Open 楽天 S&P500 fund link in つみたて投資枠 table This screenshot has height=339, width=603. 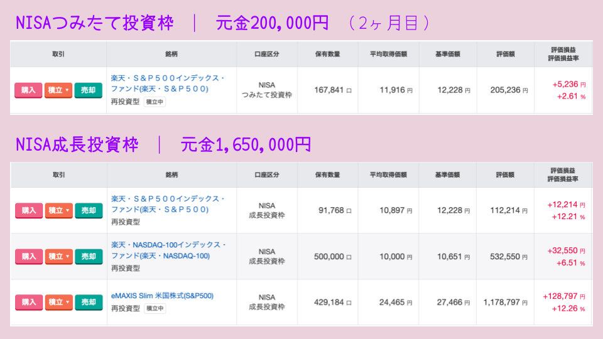click(168, 83)
